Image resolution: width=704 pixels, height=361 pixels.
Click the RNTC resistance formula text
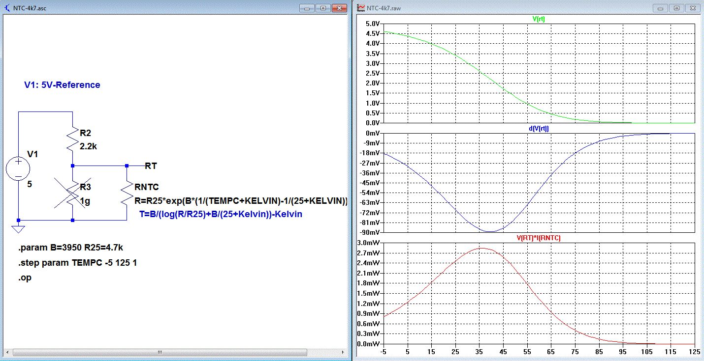(241, 200)
